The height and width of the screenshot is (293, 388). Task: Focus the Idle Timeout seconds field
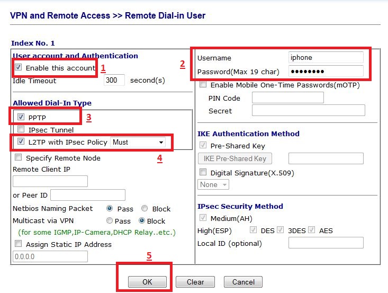pyautogui.click(x=114, y=81)
